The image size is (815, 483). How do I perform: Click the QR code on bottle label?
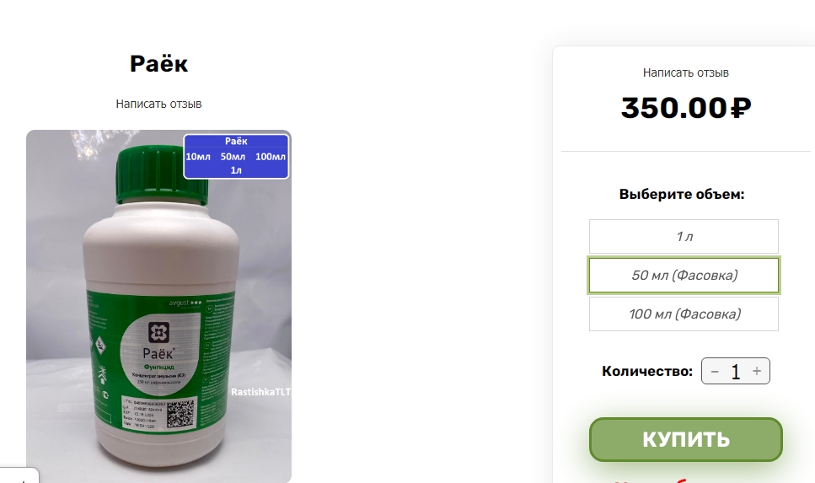(x=180, y=414)
